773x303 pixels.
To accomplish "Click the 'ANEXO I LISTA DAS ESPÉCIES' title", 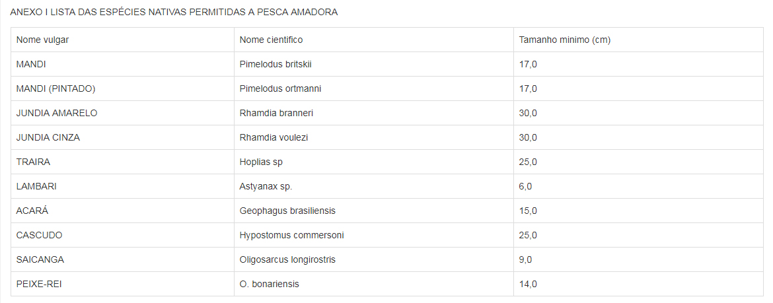I will pos(174,13).
